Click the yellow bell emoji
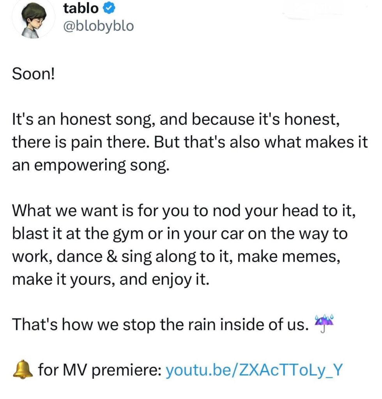The width and height of the screenshot is (382, 399). point(23,369)
